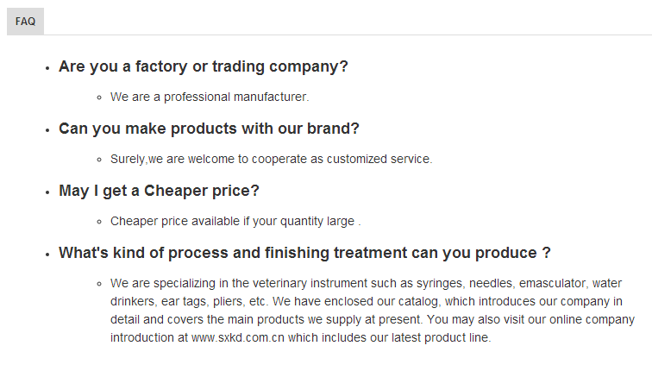Click the line mentioning 'drinkers, ear tags, pliers'
The height and width of the screenshot is (371, 652).
tap(367, 301)
